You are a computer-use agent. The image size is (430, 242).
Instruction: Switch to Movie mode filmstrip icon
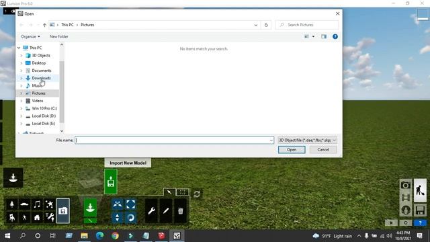click(x=406, y=197)
